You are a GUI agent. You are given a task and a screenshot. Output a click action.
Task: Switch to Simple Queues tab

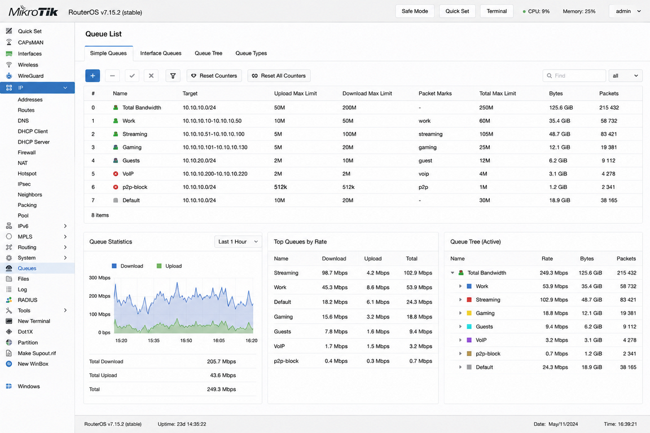(x=108, y=53)
